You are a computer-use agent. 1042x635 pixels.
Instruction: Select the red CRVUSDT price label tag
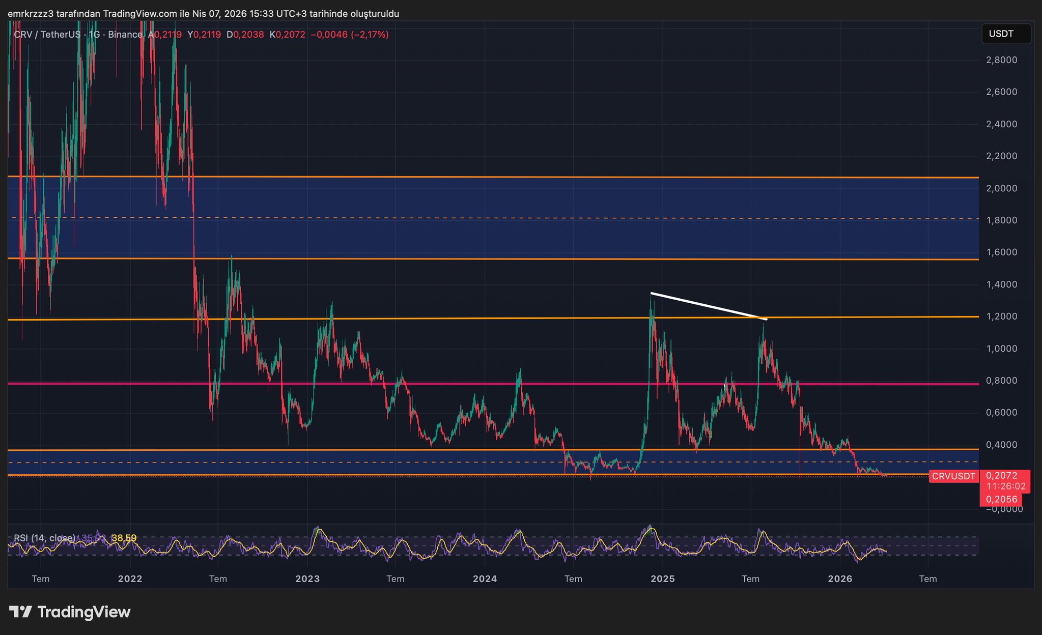tap(953, 476)
